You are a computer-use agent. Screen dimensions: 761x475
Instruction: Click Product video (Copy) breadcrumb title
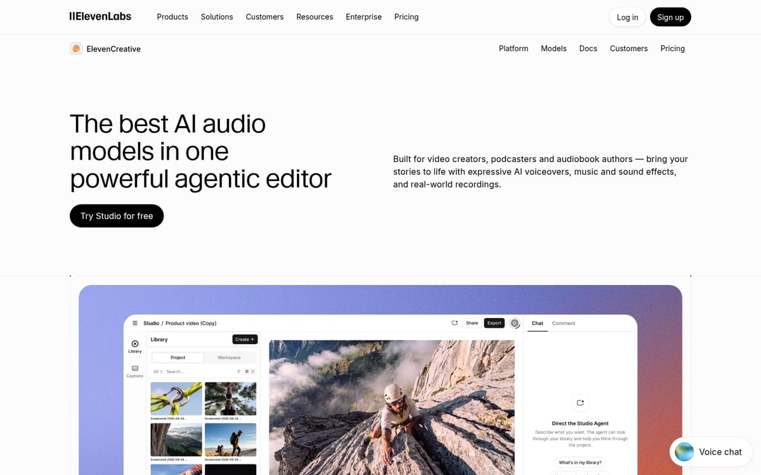click(x=191, y=323)
